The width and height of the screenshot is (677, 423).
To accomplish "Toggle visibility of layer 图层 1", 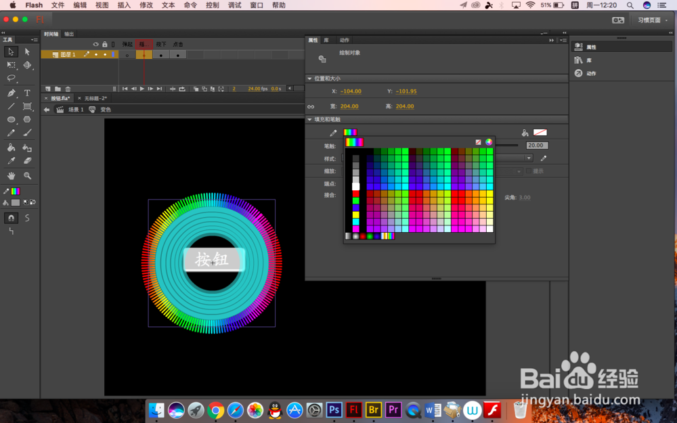I will click(96, 53).
